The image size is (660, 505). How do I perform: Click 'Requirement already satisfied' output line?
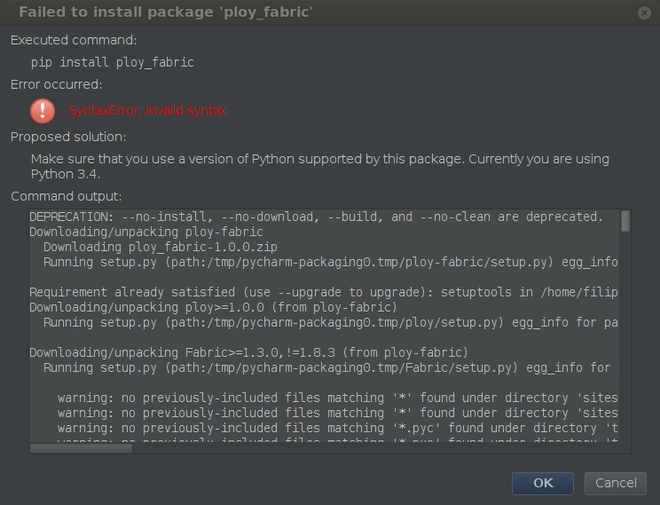pyautogui.click(x=324, y=292)
